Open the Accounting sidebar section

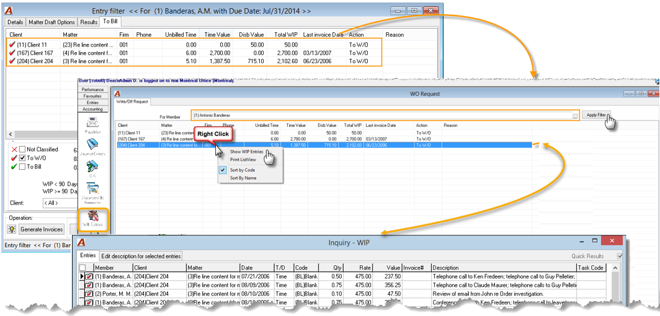[x=92, y=109]
